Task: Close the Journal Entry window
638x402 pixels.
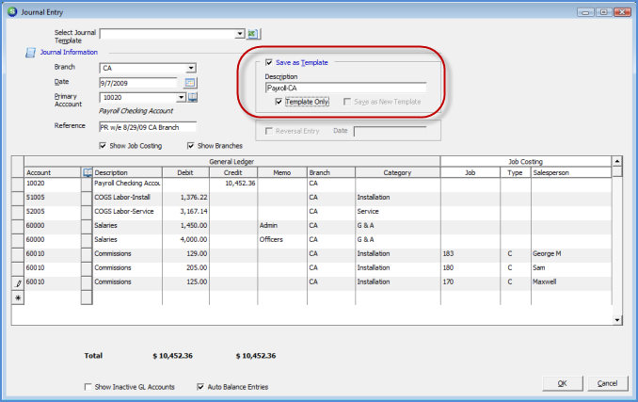Action: [622, 12]
